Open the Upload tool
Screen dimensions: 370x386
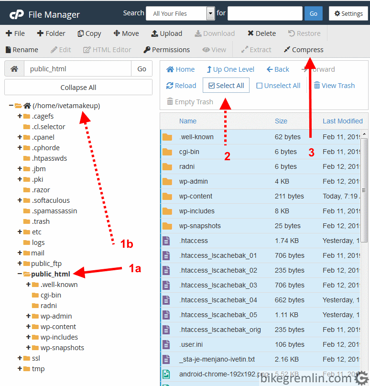tap(166, 33)
